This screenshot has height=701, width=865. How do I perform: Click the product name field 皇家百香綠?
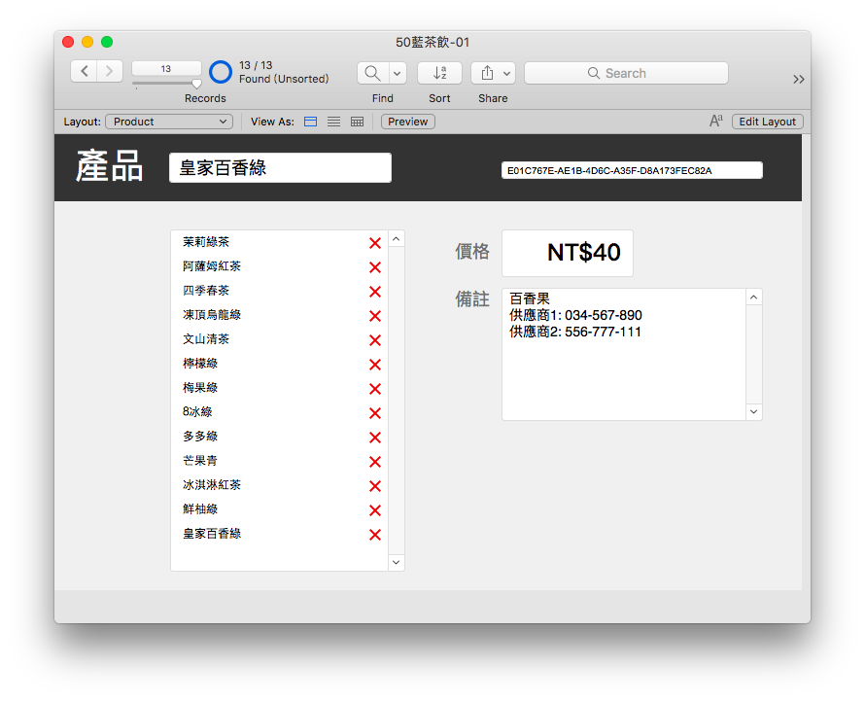coord(280,168)
